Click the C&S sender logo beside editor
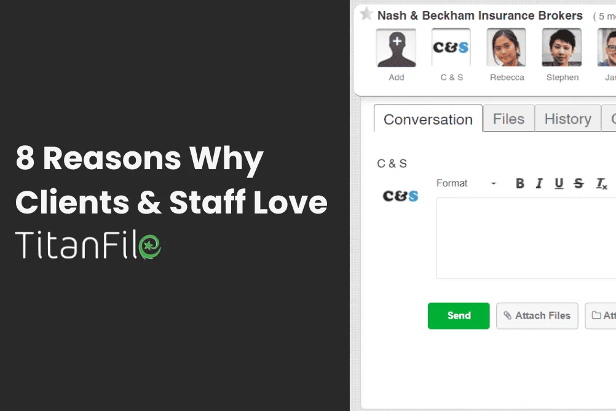The height and width of the screenshot is (411, 616). 400,196
